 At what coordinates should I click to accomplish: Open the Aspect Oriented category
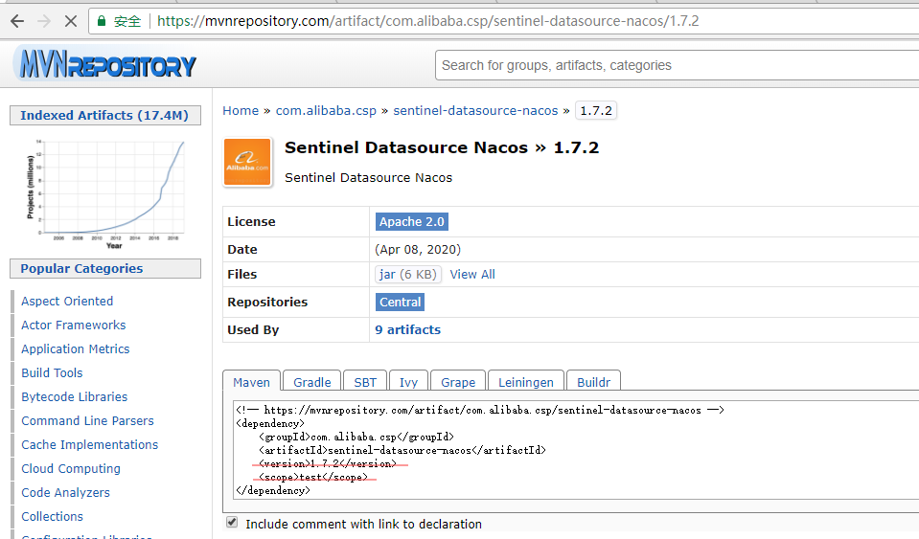[67, 301]
